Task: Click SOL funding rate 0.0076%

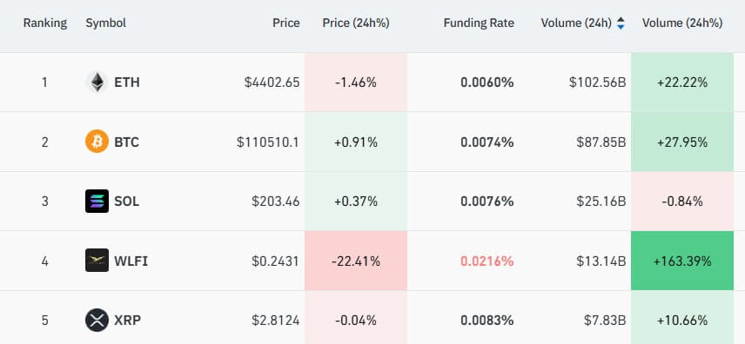Action: pos(487,202)
